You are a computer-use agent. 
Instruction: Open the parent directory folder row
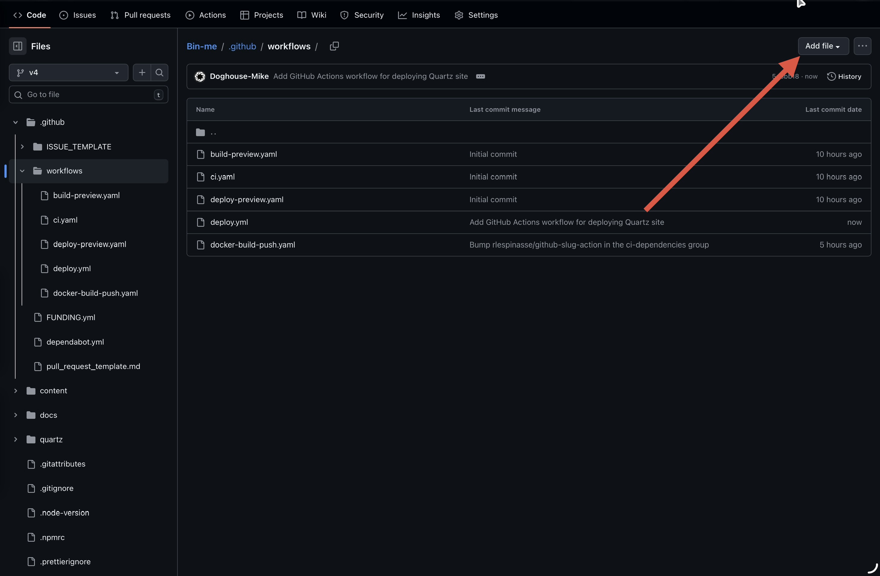213,132
